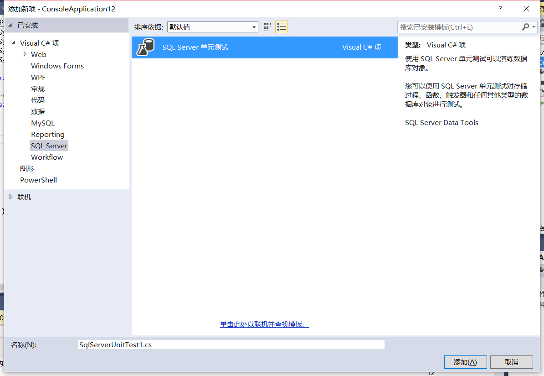This screenshot has height=376, width=544.
Task: Select the WPF category
Action: coord(38,78)
